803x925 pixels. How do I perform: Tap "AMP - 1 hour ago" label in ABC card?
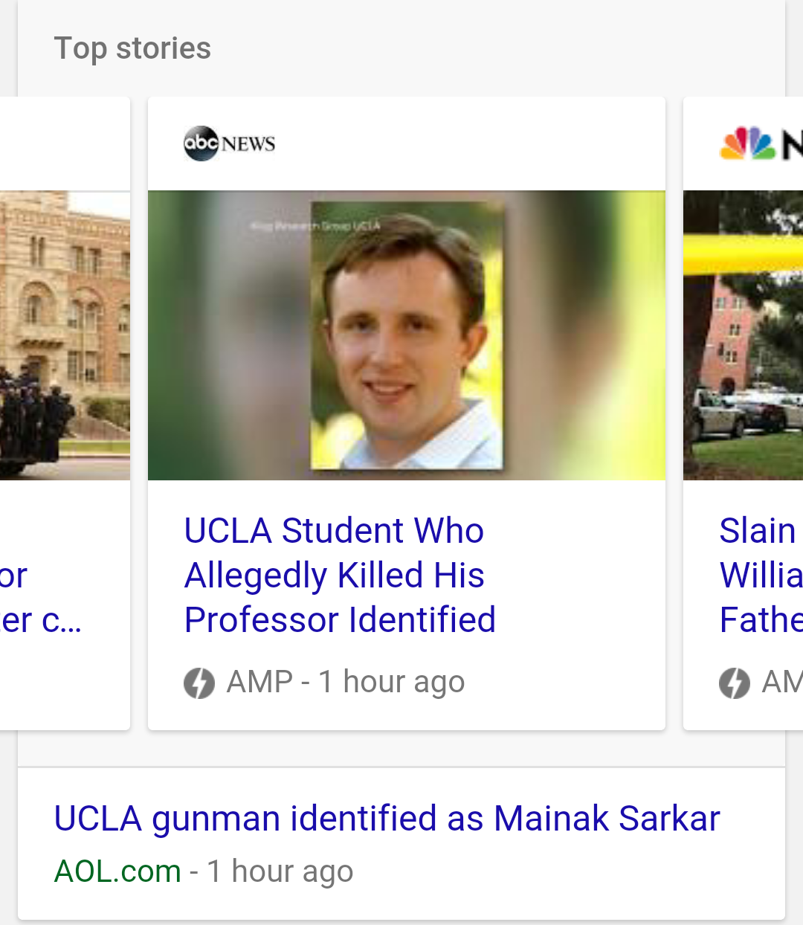(x=346, y=682)
